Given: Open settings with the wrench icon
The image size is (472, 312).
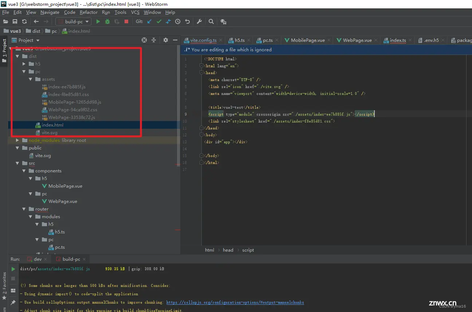Looking at the screenshot, I should click(x=199, y=21).
